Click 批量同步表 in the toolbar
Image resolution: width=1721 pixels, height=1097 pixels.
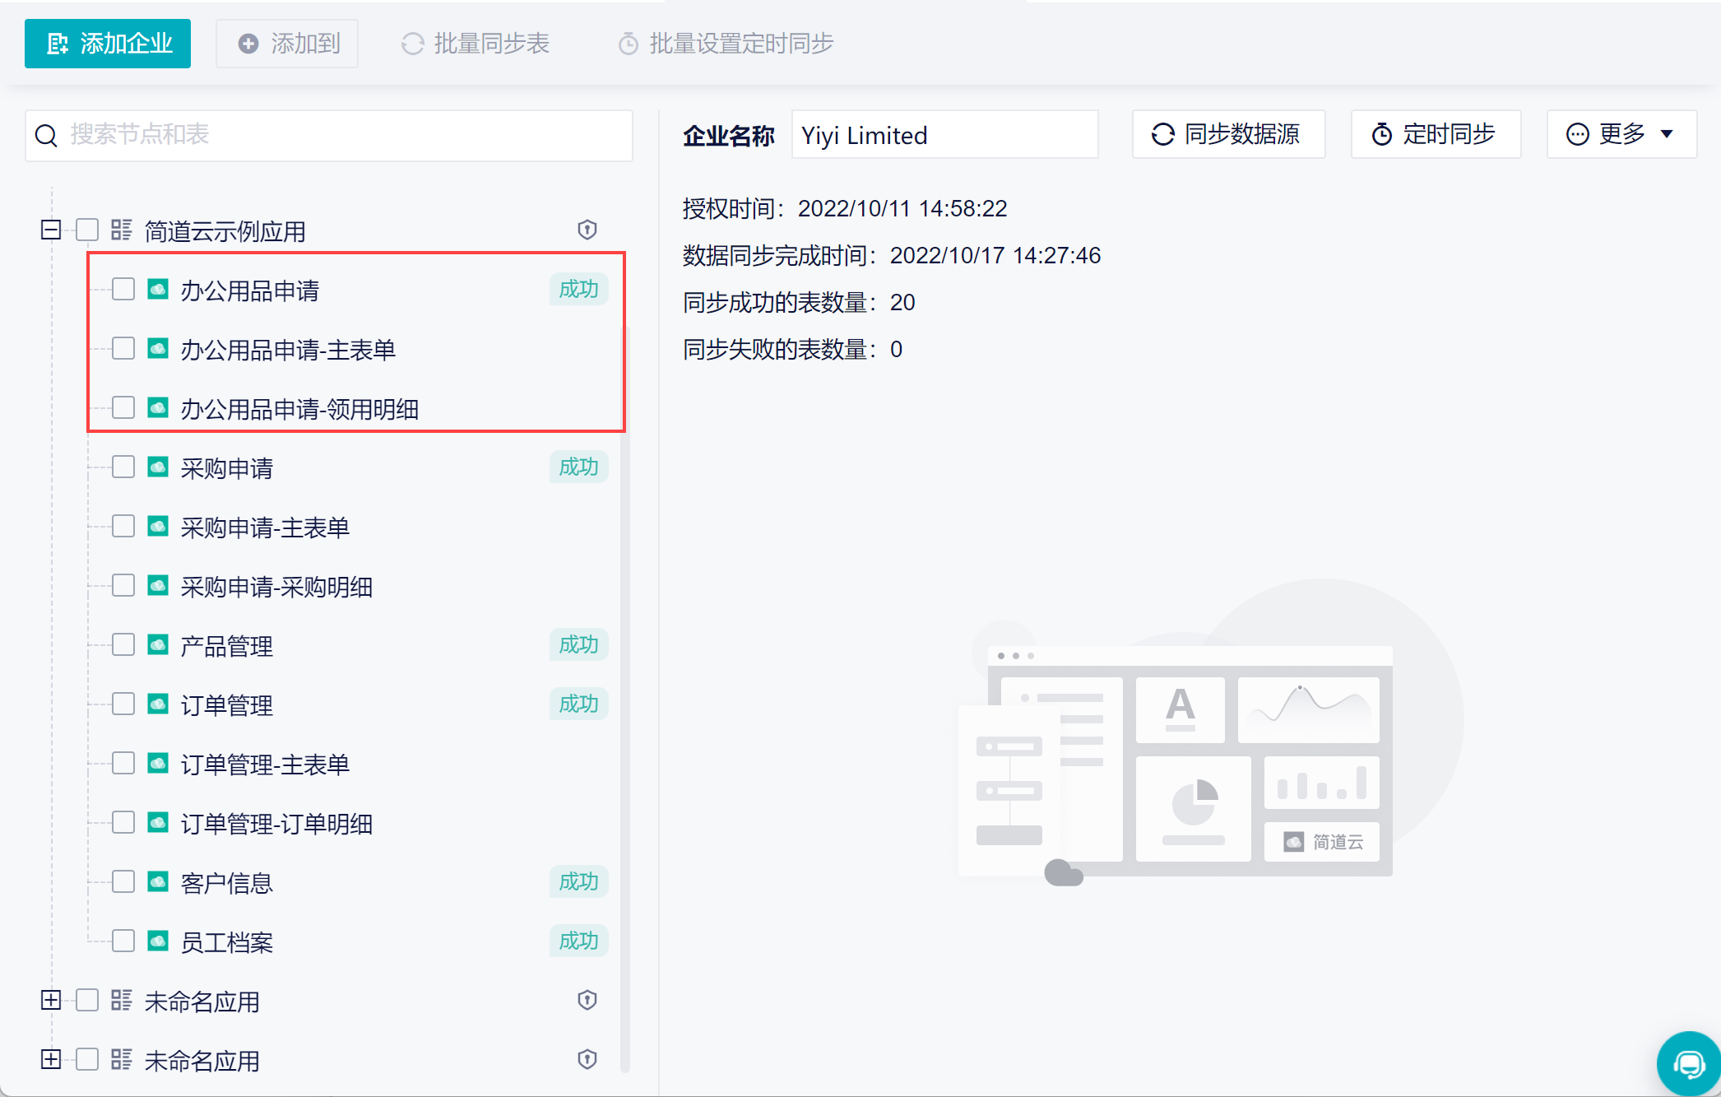475,44
